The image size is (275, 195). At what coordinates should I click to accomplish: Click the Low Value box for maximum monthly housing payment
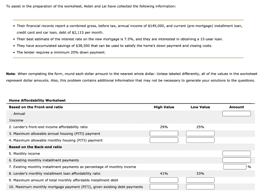pos(200,140)
